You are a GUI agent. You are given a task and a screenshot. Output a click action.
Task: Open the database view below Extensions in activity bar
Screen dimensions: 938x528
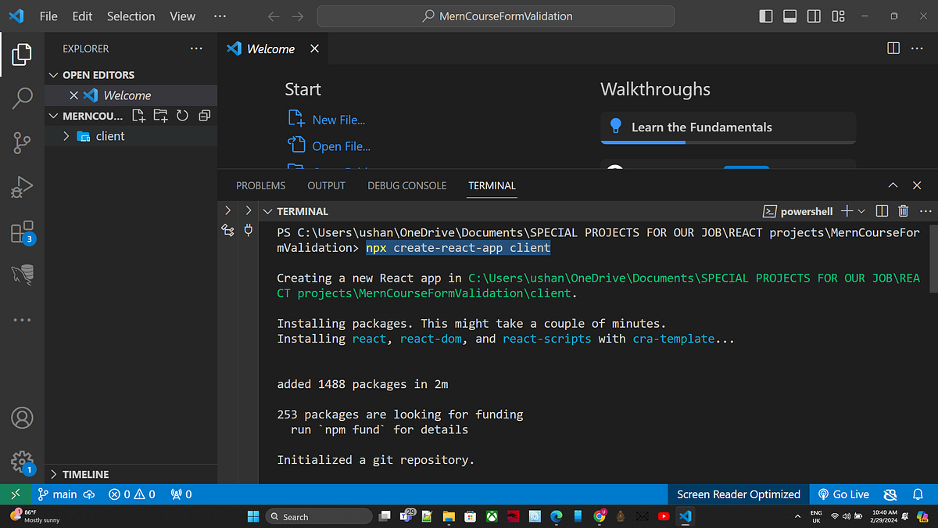pos(22,274)
